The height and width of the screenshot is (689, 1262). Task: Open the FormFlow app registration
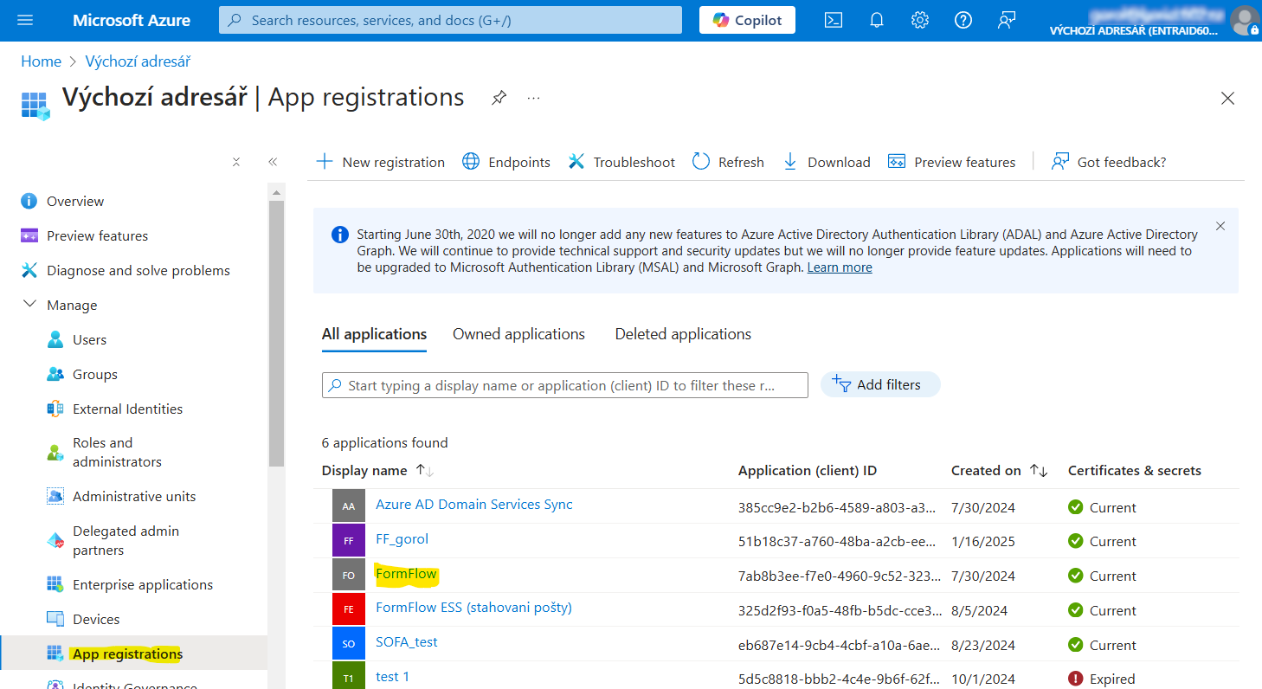(406, 574)
